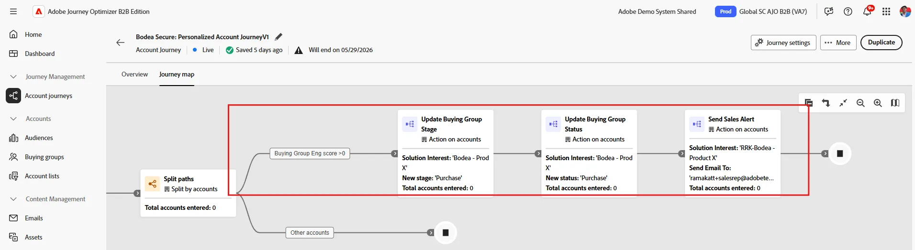The height and width of the screenshot is (250, 915).
Task: Open the Global SC AJO B2B (VA7) sandbox selector
Action: pyautogui.click(x=773, y=11)
